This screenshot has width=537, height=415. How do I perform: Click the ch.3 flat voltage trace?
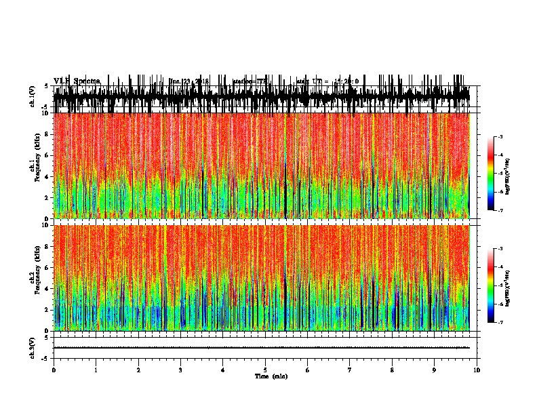pyautogui.click(x=262, y=348)
